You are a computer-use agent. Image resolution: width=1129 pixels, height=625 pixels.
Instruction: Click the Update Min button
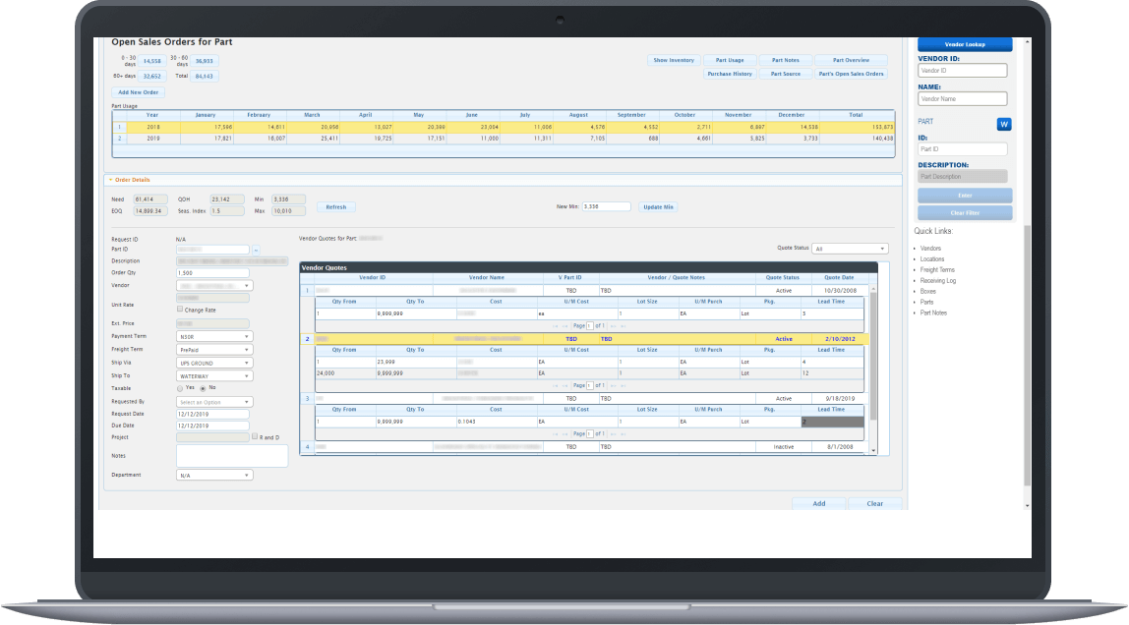click(658, 206)
